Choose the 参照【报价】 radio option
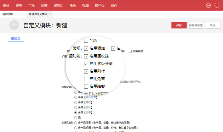 click(75, 107)
